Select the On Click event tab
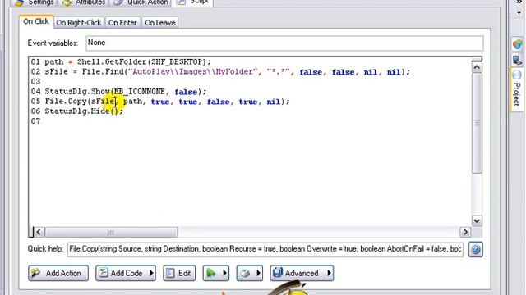Screen dimensions: 526x295 point(36,22)
